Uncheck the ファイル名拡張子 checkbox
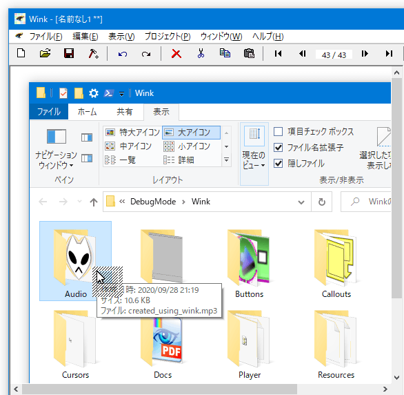Screen dimensions: 404x395 pyautogui.click(x=279, y=147)
